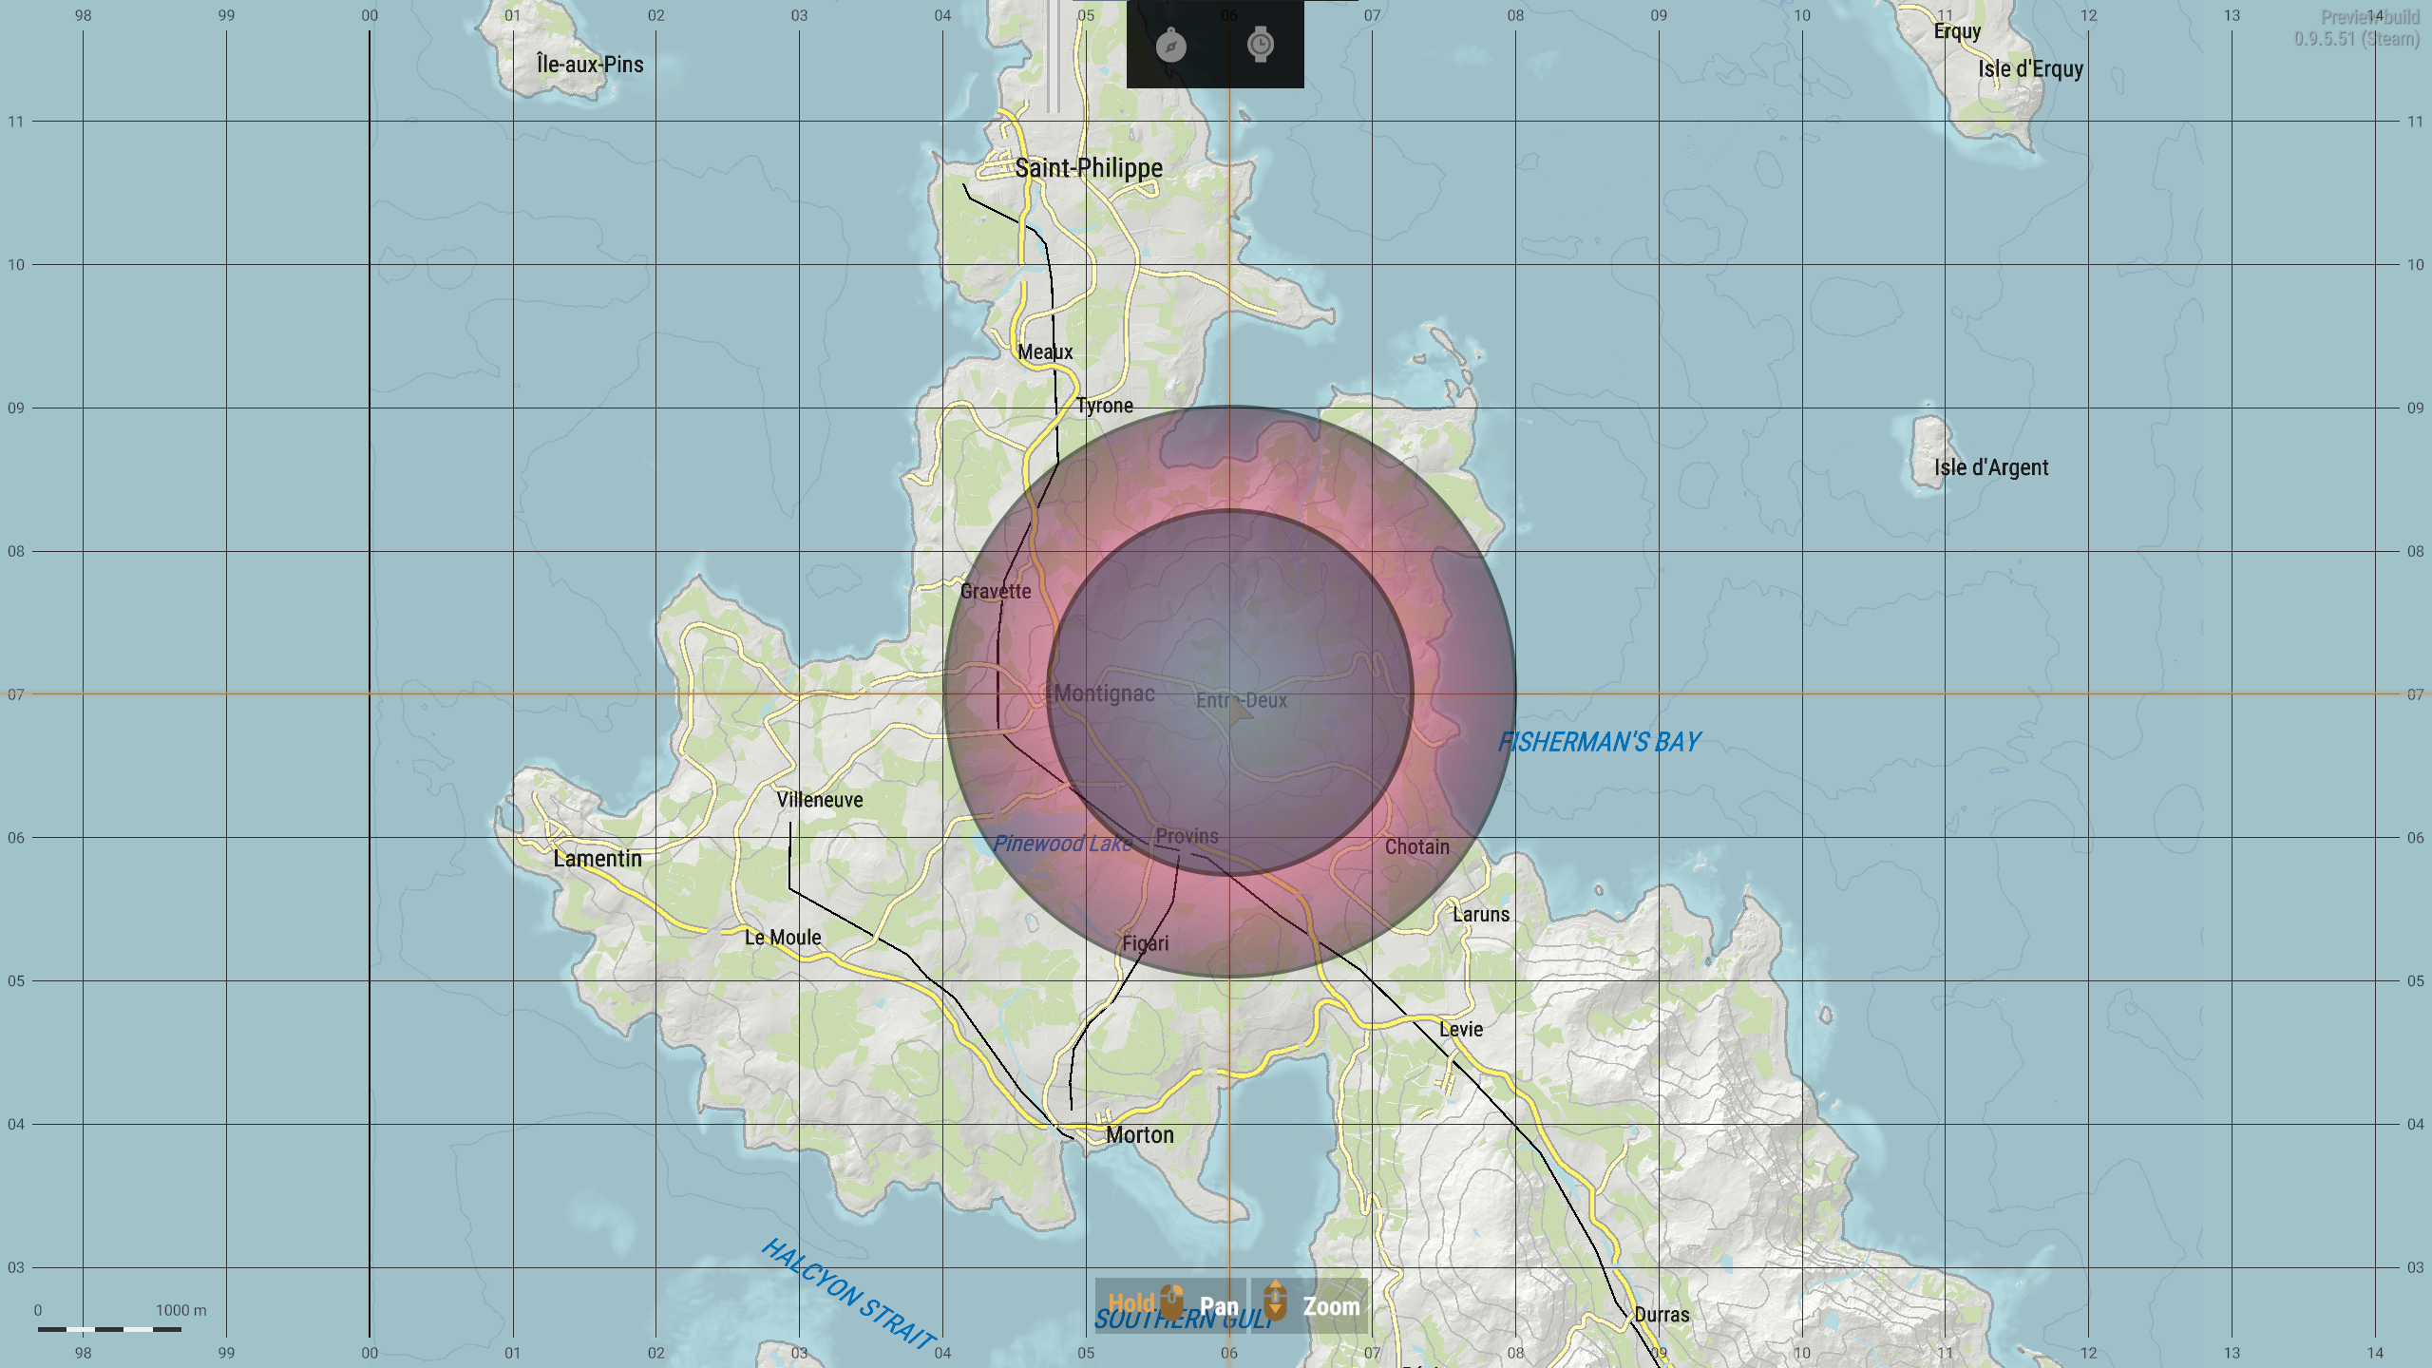
Task: Click the Pan control hint label
Action: tap(1219, 1307)
